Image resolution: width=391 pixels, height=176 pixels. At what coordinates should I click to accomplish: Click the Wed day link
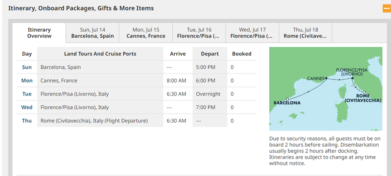pos(27,107)
